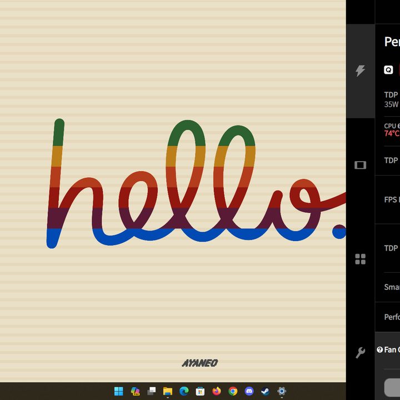Image resolution: width=400 pixels, height=400 pixels.
Task: Launch Copilot from the taskbar
Action: 135,391
